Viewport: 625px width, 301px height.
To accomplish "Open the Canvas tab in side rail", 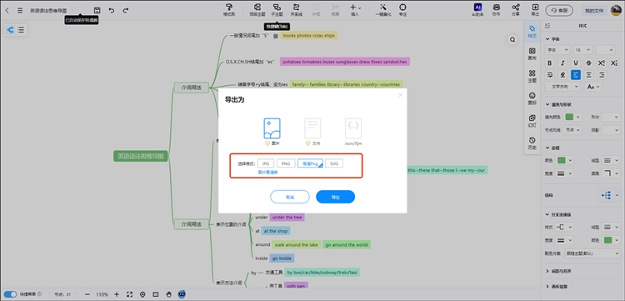I will (x=532, y=53).
